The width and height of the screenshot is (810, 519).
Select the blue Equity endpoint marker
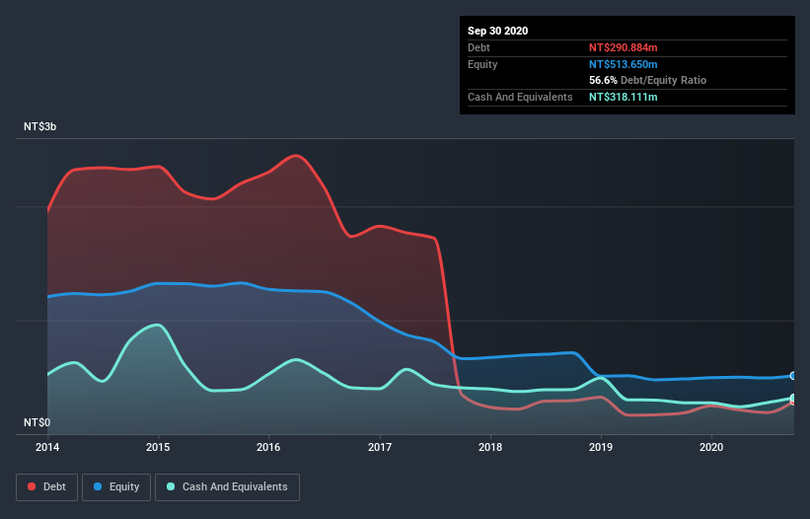click(793, 376)
